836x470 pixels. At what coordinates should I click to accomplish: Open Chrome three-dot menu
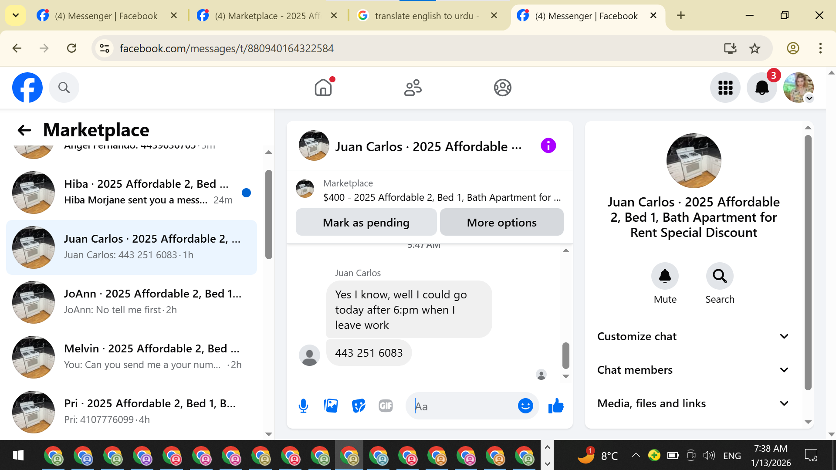(x=820, y=48)
